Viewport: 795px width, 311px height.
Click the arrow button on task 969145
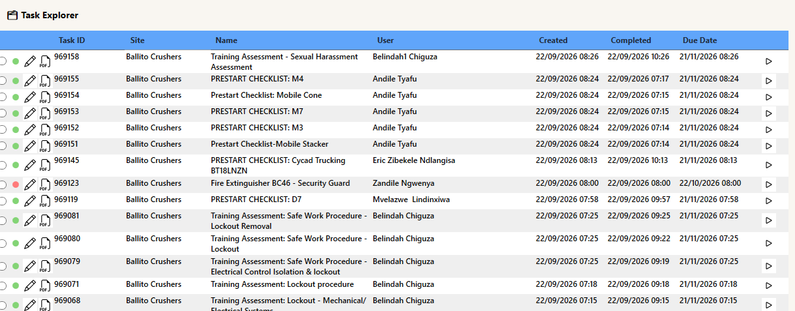(768, 165)
